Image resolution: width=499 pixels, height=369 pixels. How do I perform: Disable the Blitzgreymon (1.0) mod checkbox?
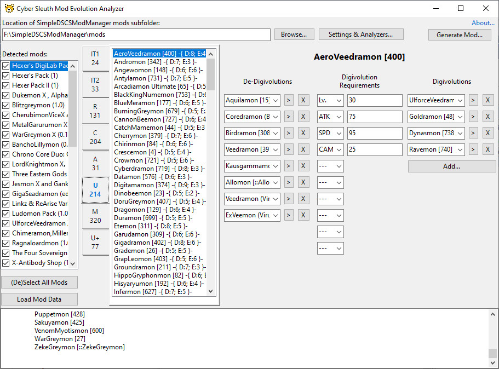tap(5, 106)
